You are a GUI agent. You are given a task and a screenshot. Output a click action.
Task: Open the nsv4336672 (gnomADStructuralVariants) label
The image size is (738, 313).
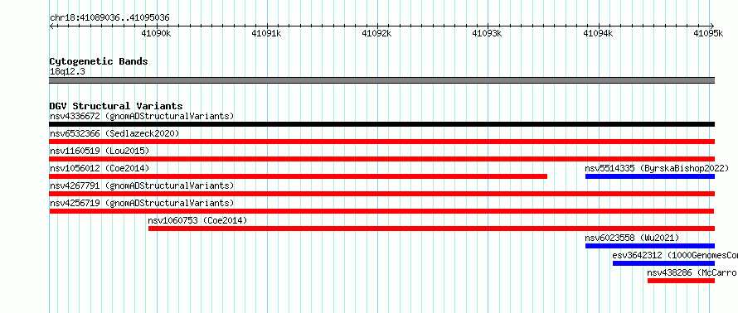pos(142,116)
